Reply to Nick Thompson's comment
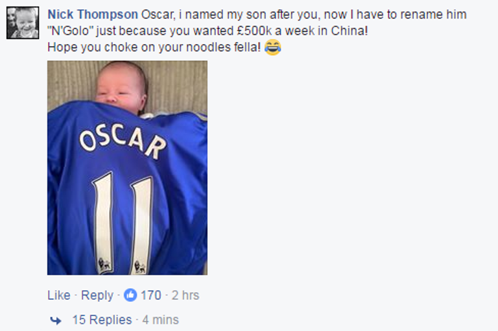The height and width of the screenshot is (331, 498). pos(97,295)
